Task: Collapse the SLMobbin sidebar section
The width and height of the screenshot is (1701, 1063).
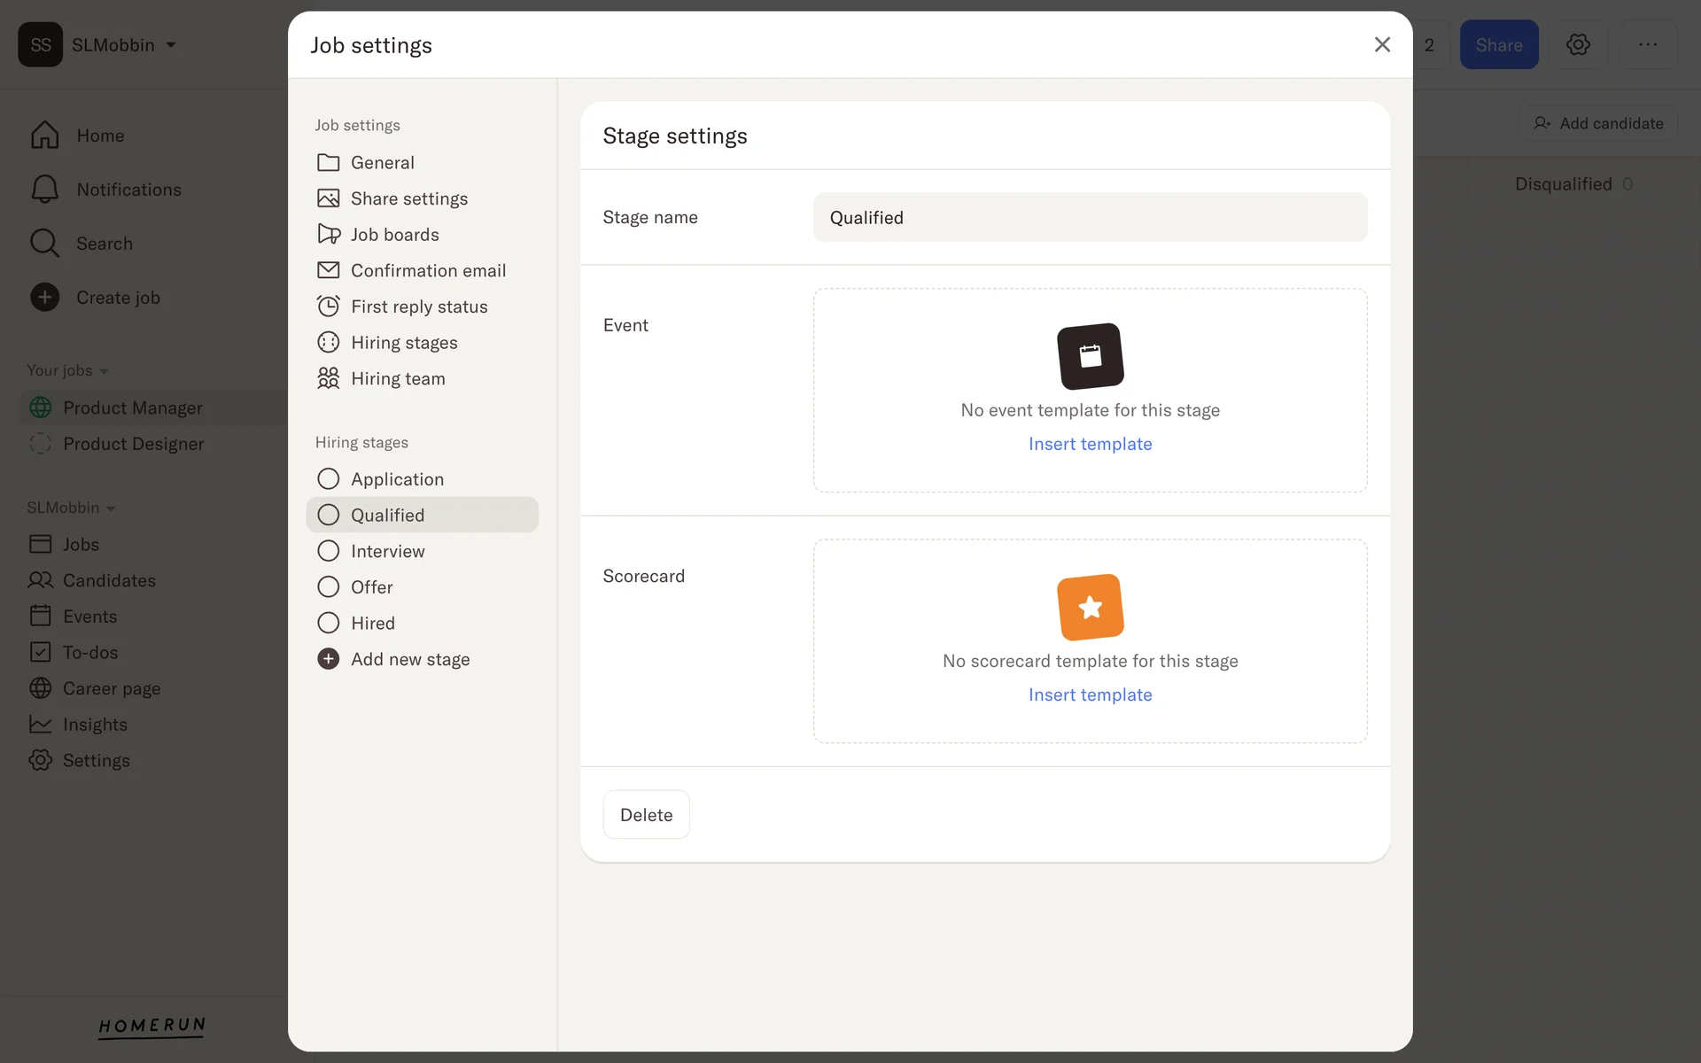Action: (x=111, y=508)
